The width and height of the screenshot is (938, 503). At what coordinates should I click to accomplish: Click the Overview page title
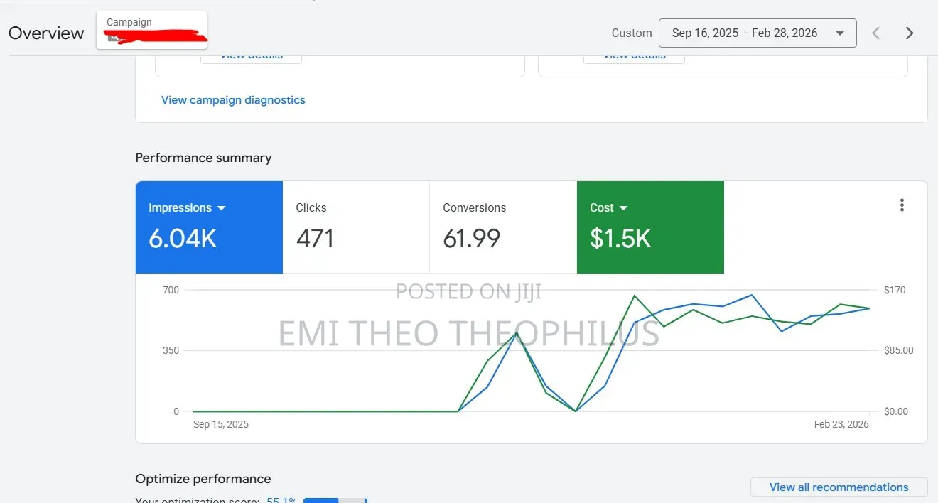pos(46,33)
